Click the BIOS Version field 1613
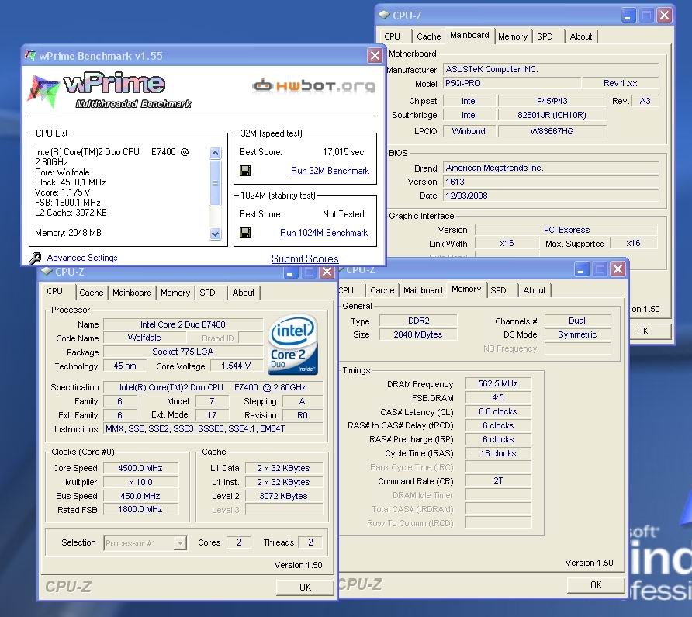Viewport: 692px width, 617px height. pyautogui.click(x=551, y=182)
